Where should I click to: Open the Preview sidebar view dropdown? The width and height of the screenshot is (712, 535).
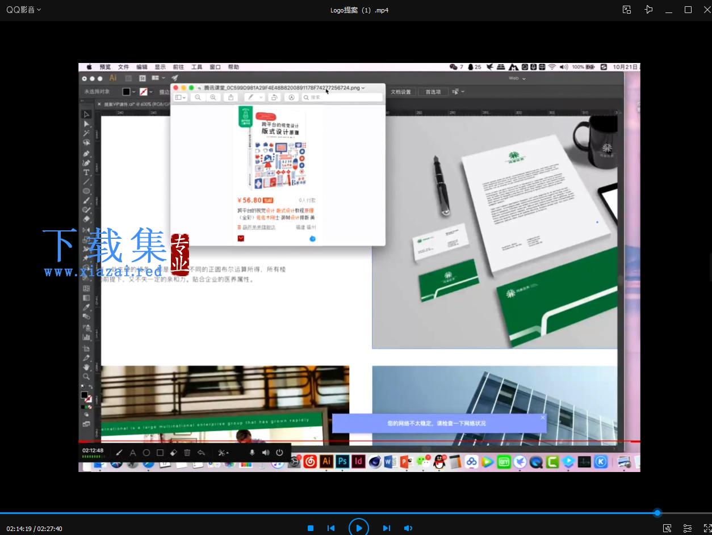click(181, 98)
